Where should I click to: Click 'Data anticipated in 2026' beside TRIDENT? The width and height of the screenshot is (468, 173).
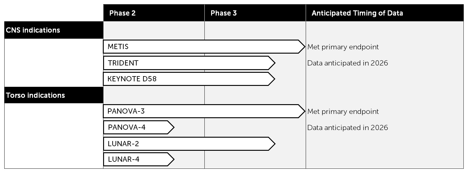(x=347, y=63)
